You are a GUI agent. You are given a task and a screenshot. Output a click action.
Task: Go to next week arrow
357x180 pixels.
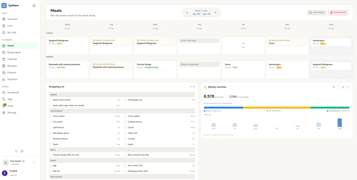[x=215, y=13]
